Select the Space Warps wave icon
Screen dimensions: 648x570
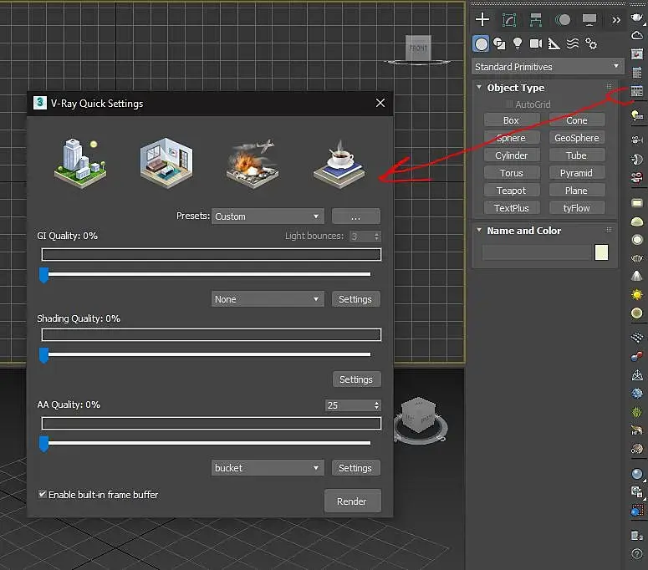coord(573,43)
